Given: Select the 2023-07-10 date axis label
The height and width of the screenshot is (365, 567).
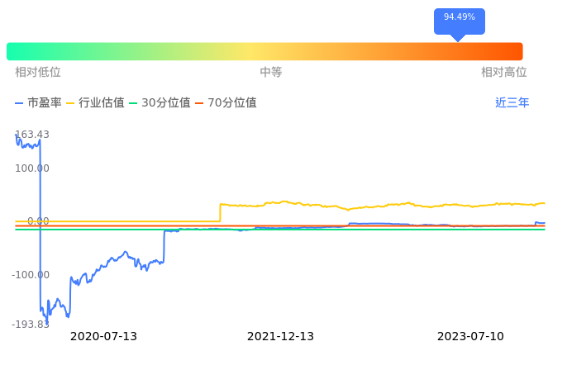Looking at the screenshot, I should coord(470,337).
